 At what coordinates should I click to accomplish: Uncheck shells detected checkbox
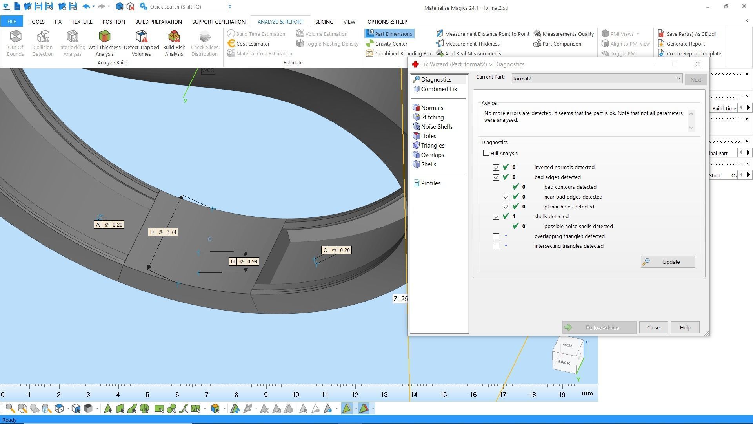(496, 217)
